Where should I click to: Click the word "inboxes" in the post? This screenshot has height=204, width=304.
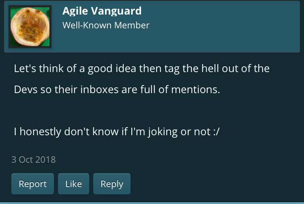click(101, 89)
